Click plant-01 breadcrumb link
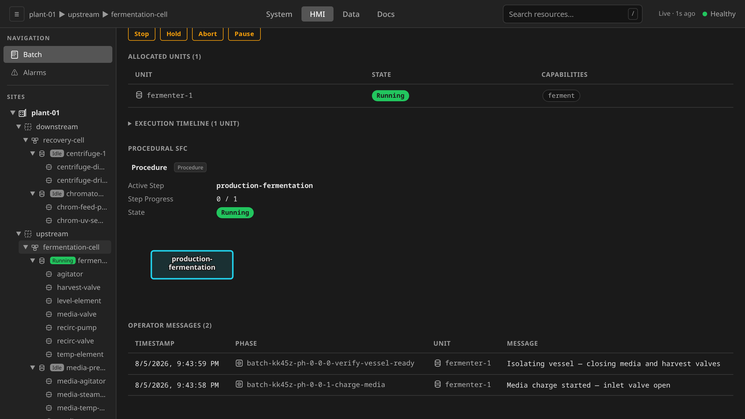This screenshot has height=419, width=745. coord(42,14)
